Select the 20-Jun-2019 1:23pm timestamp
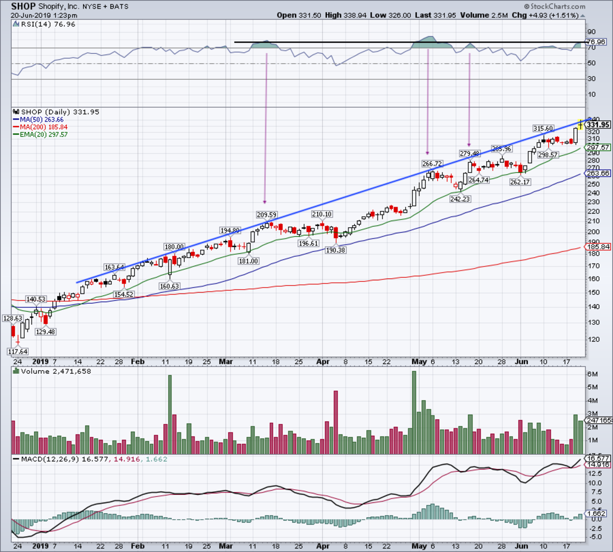 (44, 15)
